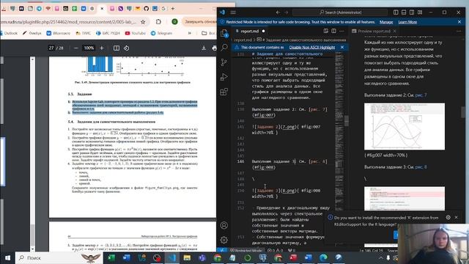Screen dimensions: 469x264
Task: Go forward with VS Code navigation arrow
Action: point(287,12)
